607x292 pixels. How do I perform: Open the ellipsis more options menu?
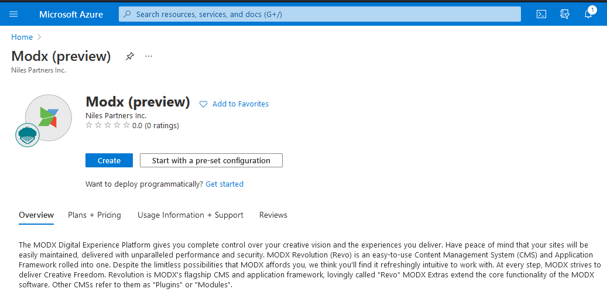click(x=149, y=56)
